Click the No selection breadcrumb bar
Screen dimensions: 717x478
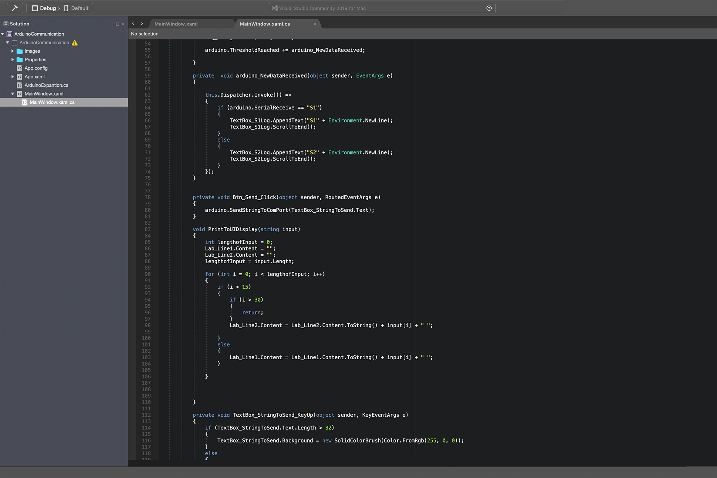[145, 34]
